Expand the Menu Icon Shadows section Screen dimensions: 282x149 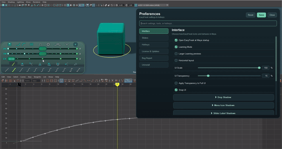click(x=223, y=105)
